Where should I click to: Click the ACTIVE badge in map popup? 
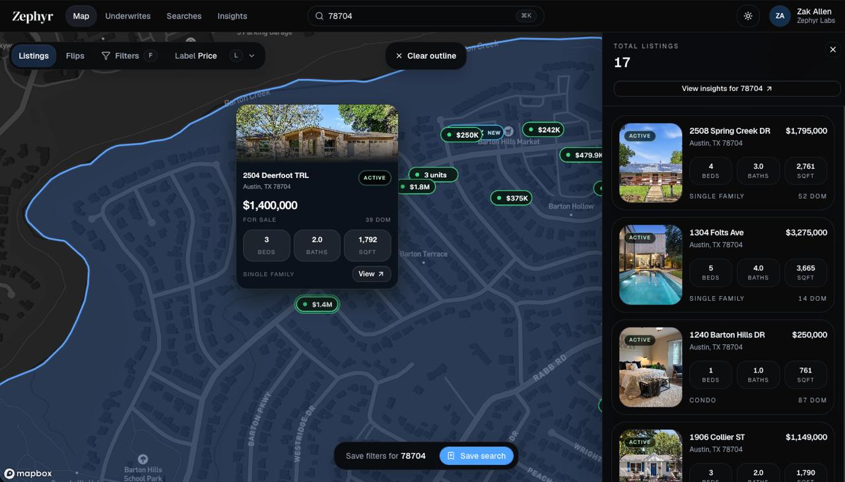(x=374, y=178)
